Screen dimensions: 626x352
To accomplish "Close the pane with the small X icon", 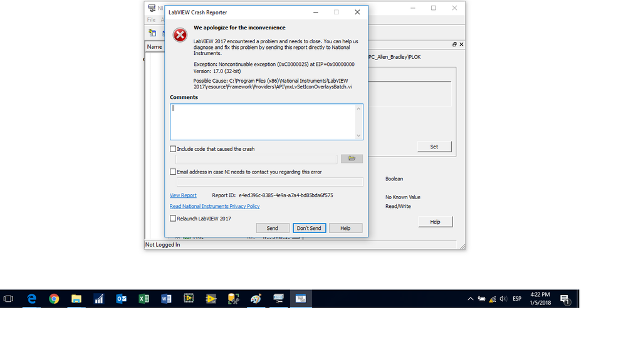I will (x=461, y=44).
